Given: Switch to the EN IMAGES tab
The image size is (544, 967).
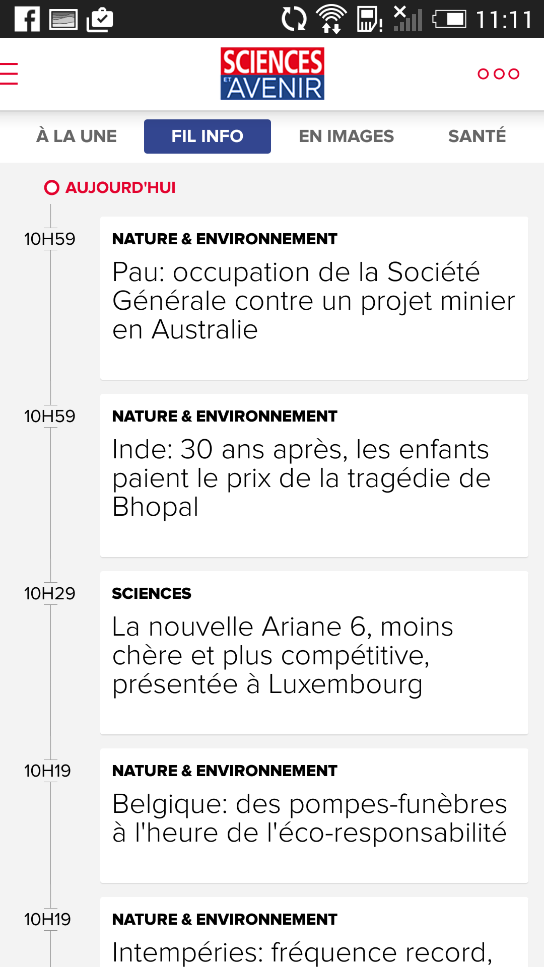Looking at the screenshot, I should click(x=347, y=136).
